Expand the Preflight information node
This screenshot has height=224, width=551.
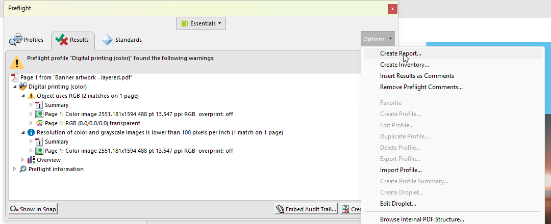point(15,169)
